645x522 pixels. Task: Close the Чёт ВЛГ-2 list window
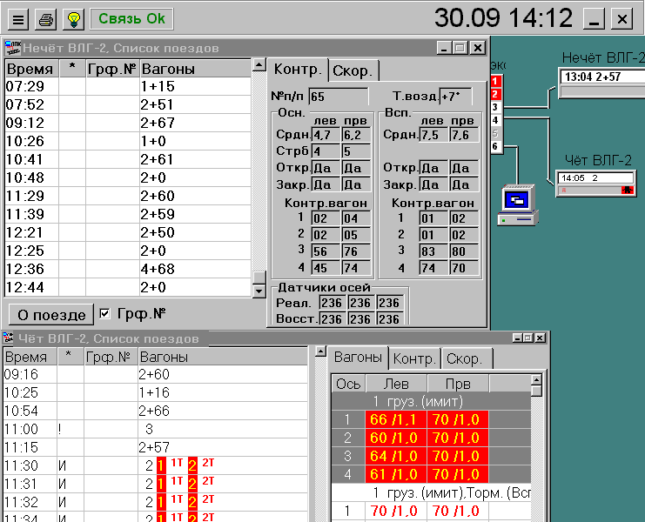coord(540,338)
